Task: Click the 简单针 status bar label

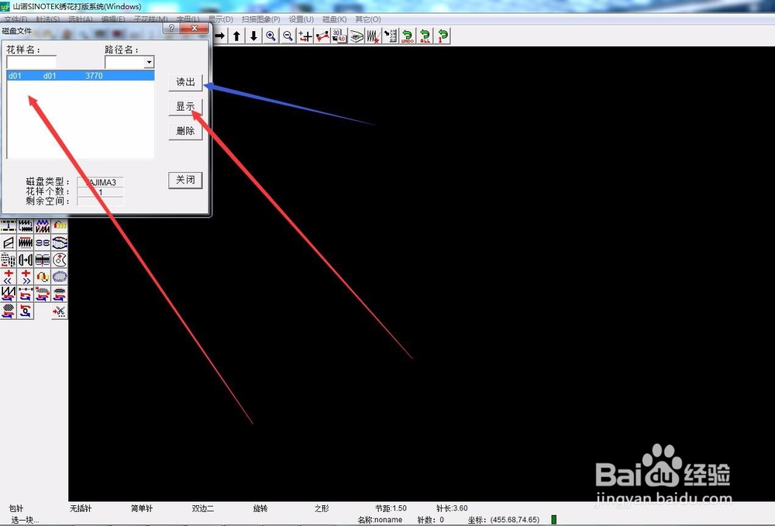Action: click(x=142, y=508)
